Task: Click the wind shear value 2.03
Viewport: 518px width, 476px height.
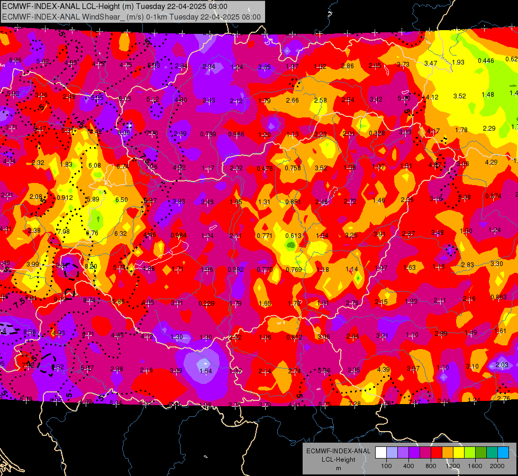Action: point(502,365)
